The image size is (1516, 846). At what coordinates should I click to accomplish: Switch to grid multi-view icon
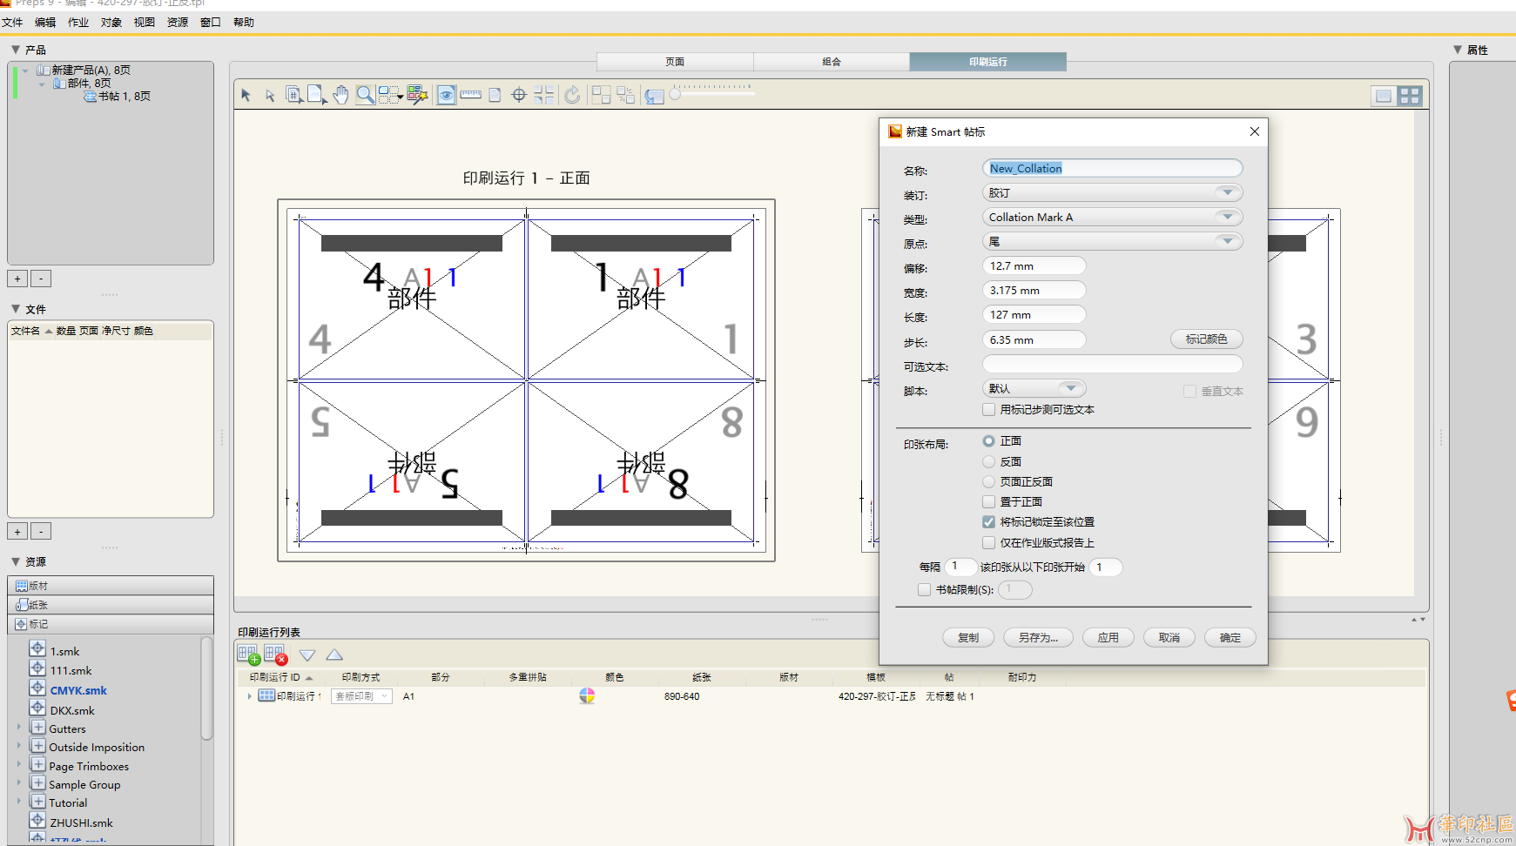click(x=1410, y=96)
